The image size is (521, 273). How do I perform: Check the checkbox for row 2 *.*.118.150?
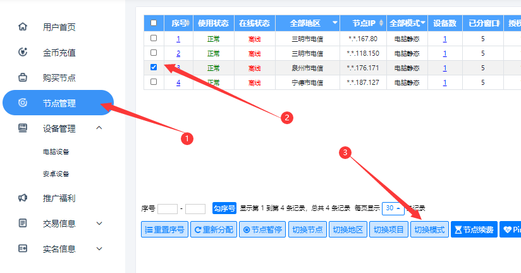click(x=154, y=53)
